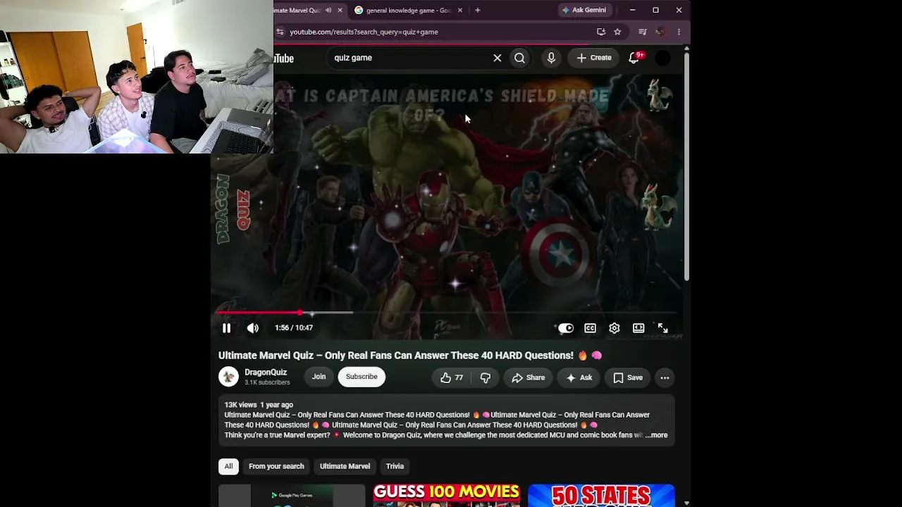Image resolution: width=902 pixels, height=507 pixels.
Task: Close the Ultimate Marvel Quiz browser tab
Action: (340, 11)
